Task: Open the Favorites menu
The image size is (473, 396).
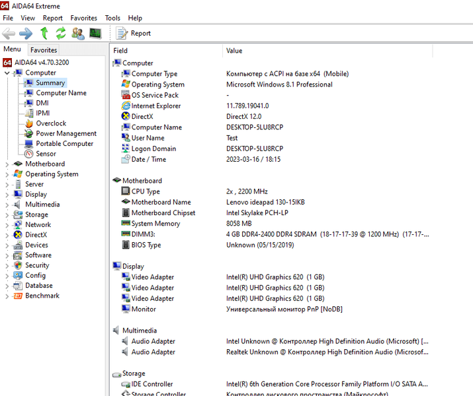Action: pos(83,18)
